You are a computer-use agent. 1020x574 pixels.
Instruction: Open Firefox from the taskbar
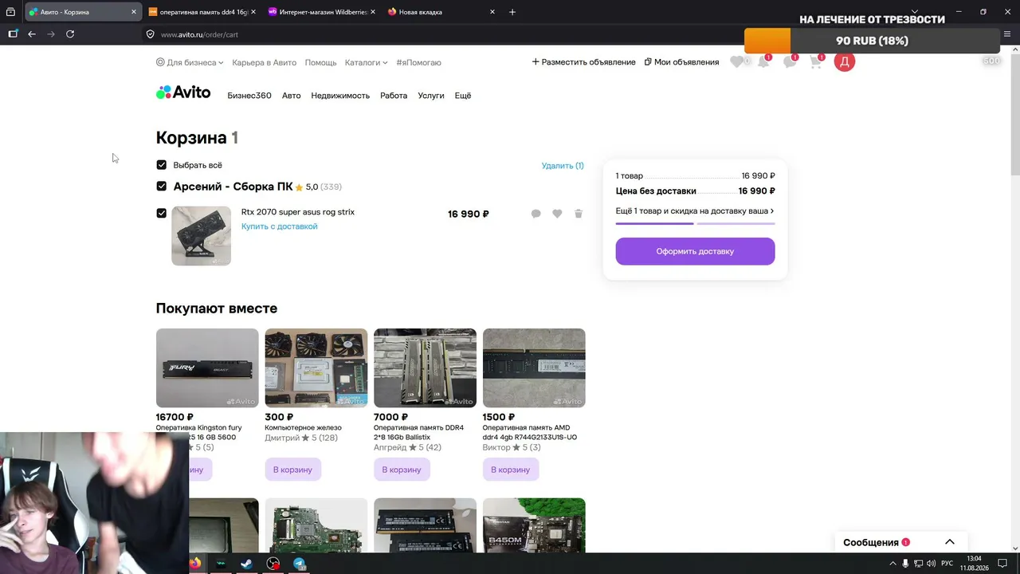195,564
